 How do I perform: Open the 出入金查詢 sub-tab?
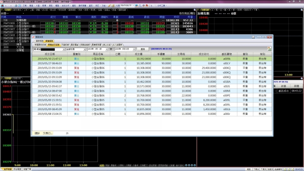click(117, 45)
